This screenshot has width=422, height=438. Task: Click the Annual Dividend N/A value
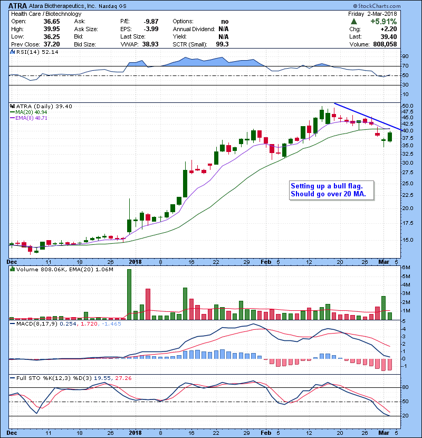coord(224,29)
